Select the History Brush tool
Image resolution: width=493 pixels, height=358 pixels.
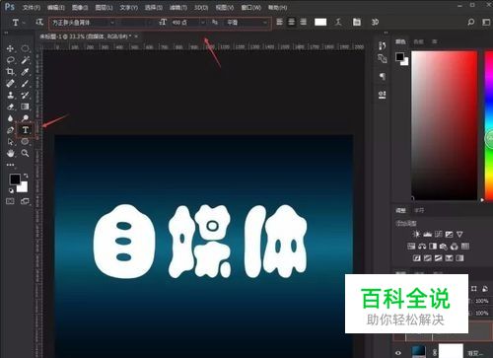click(x=25, y=95)
